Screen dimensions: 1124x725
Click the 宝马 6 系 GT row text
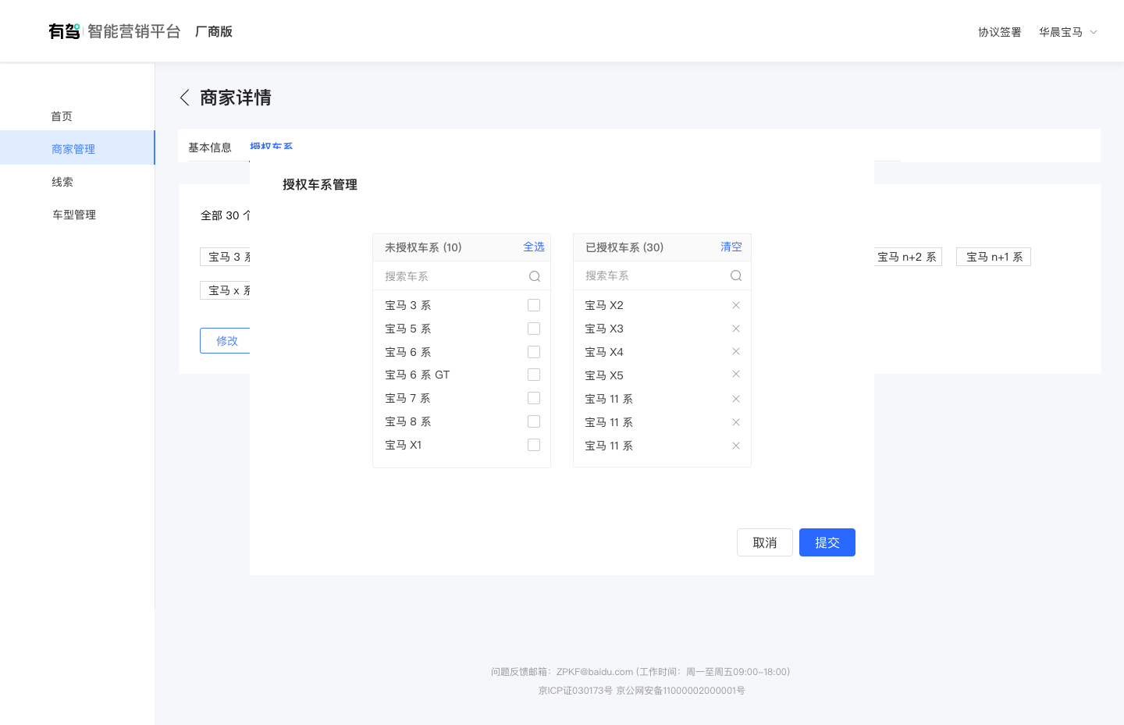[418, 375]
